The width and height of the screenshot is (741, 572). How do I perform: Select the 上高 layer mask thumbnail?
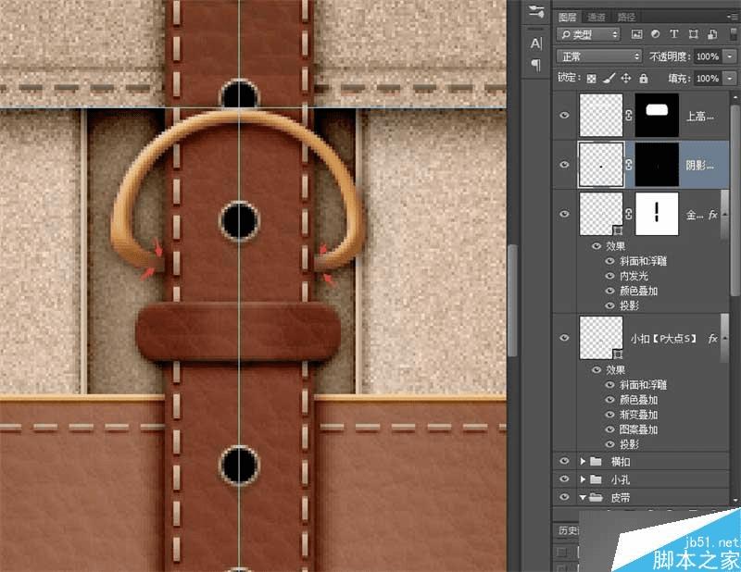[x=657, y=113]
